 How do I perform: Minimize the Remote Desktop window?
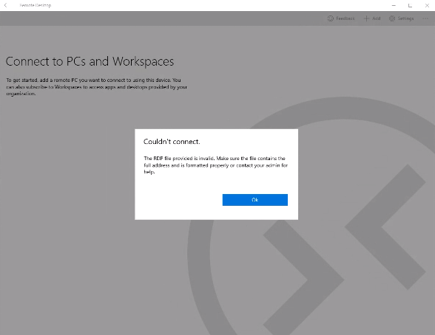pyautogui.click(x=394, y=5)
